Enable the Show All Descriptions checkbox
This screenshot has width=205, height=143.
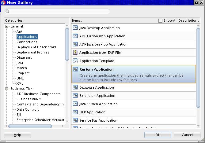click(160, 20)
